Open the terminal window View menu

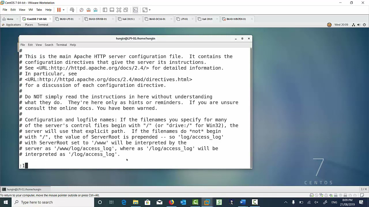[x=39, y=45]
